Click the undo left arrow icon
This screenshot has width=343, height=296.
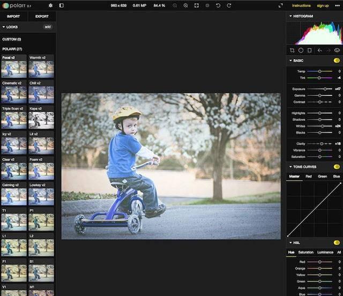click(319, 50)
